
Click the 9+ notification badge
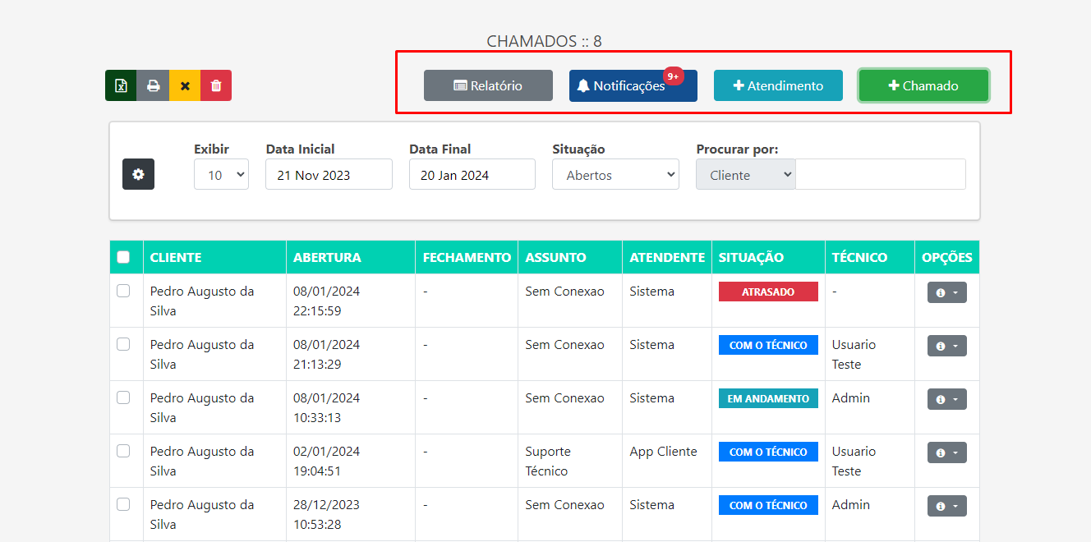674,76
